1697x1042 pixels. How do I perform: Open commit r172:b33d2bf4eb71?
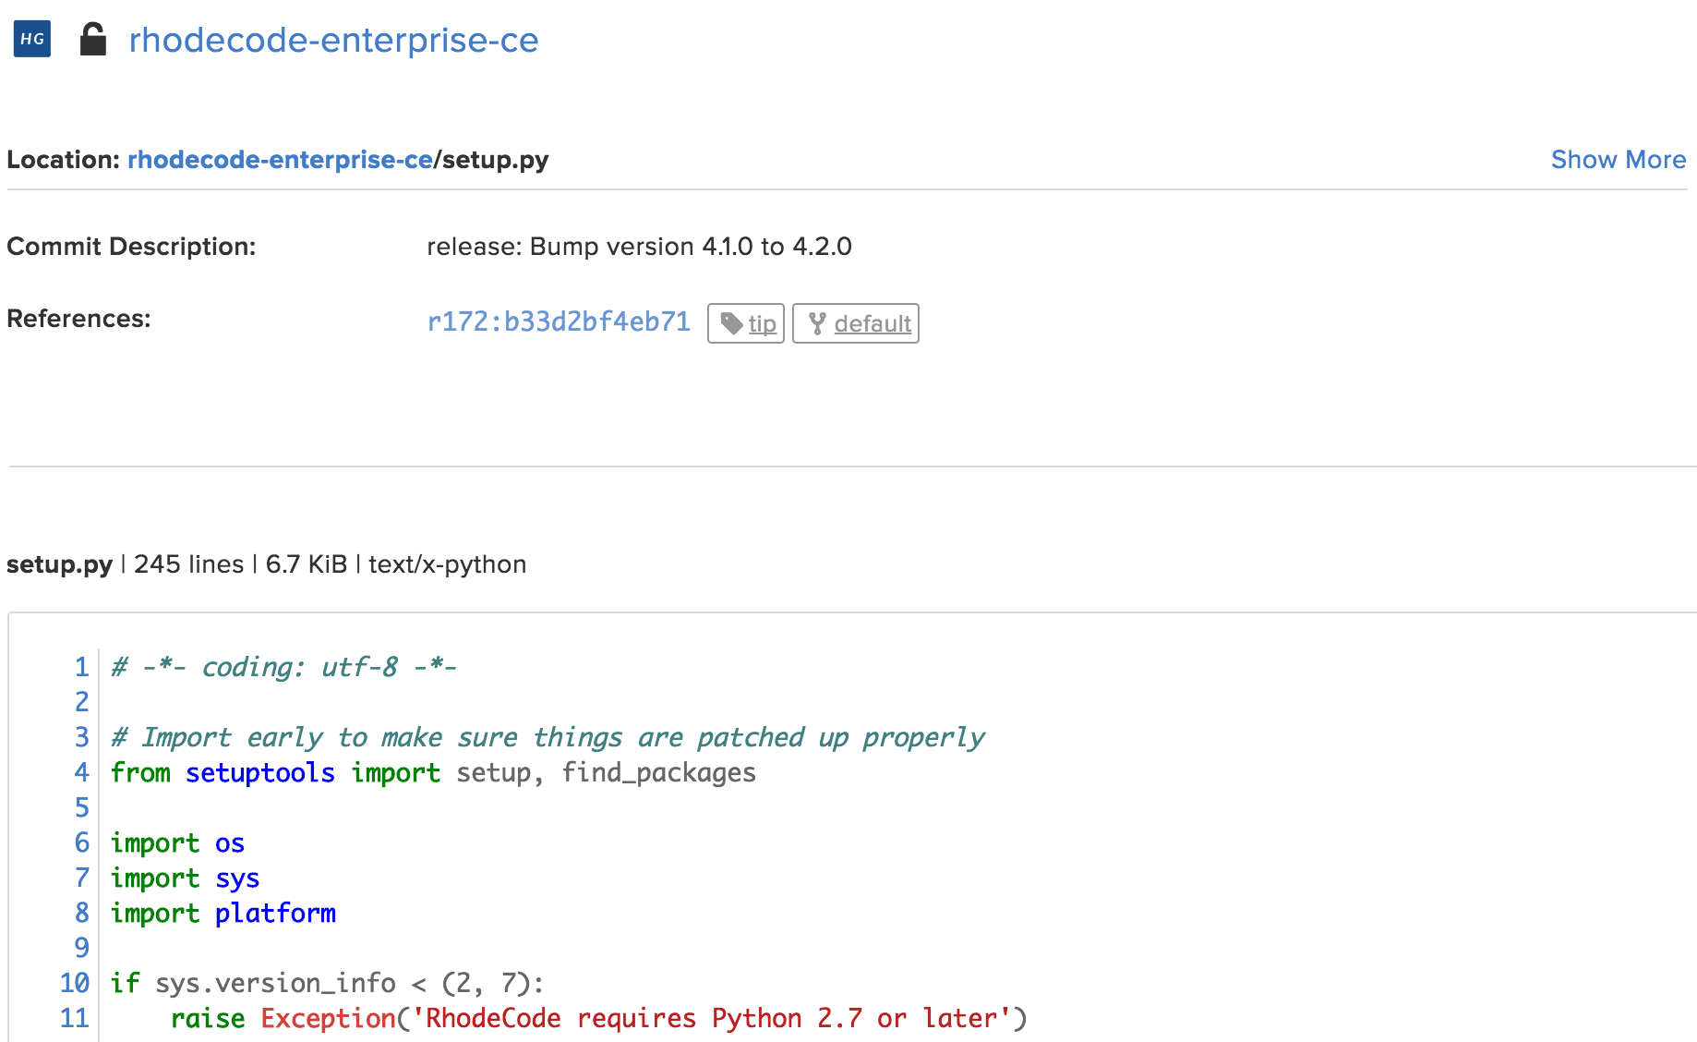pos(559,321)
